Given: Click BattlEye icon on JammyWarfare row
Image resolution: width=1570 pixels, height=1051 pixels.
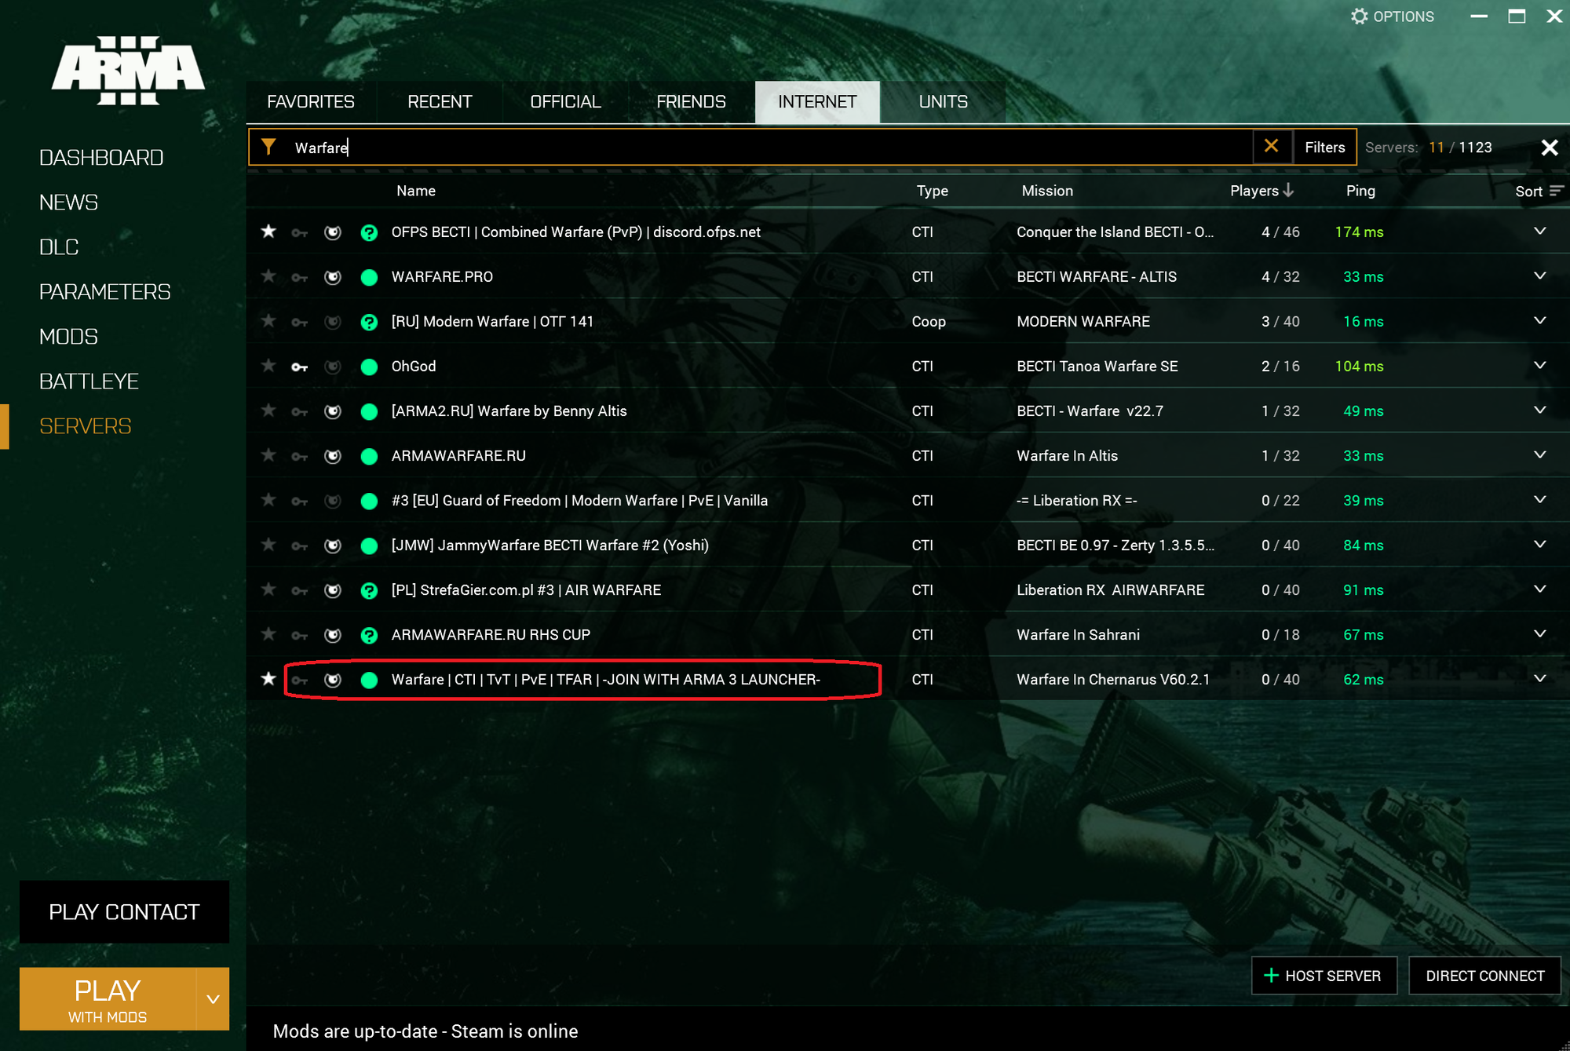Looking at the screenshot, I should click(x=333, y=546).
